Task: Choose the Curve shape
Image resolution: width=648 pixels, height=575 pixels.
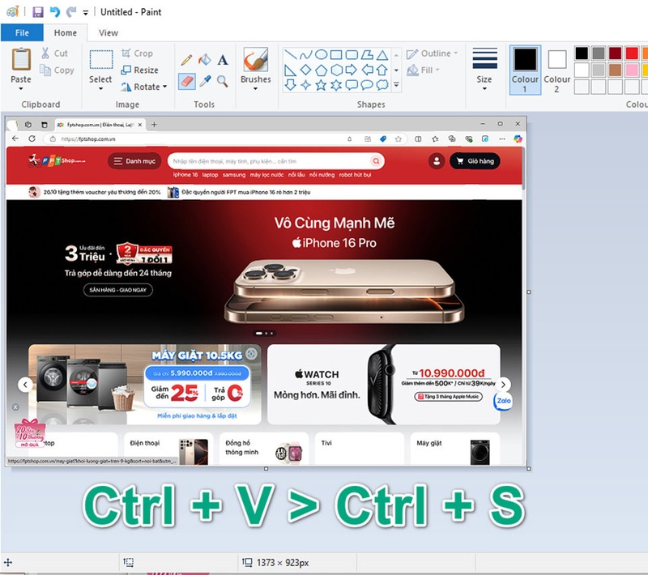Action: tap(306, 54)
